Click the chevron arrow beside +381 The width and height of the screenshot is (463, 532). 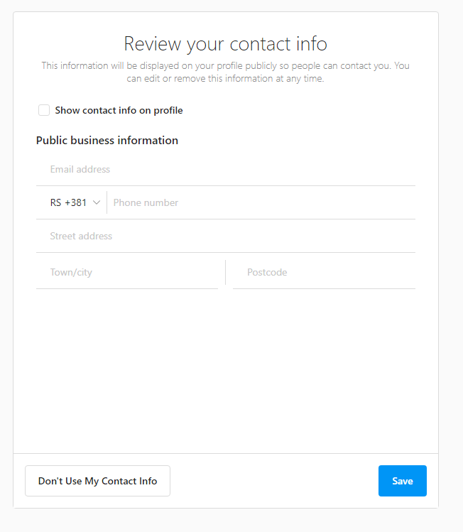pos(97,202)
